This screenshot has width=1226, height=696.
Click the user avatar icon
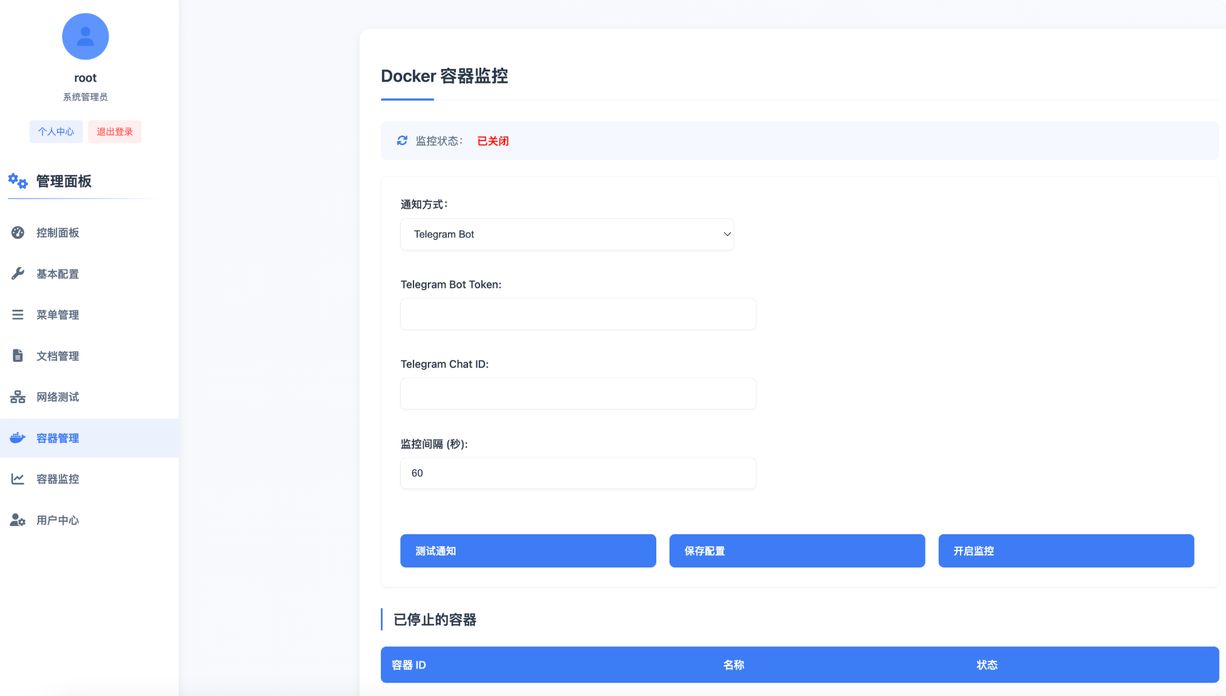85,36
